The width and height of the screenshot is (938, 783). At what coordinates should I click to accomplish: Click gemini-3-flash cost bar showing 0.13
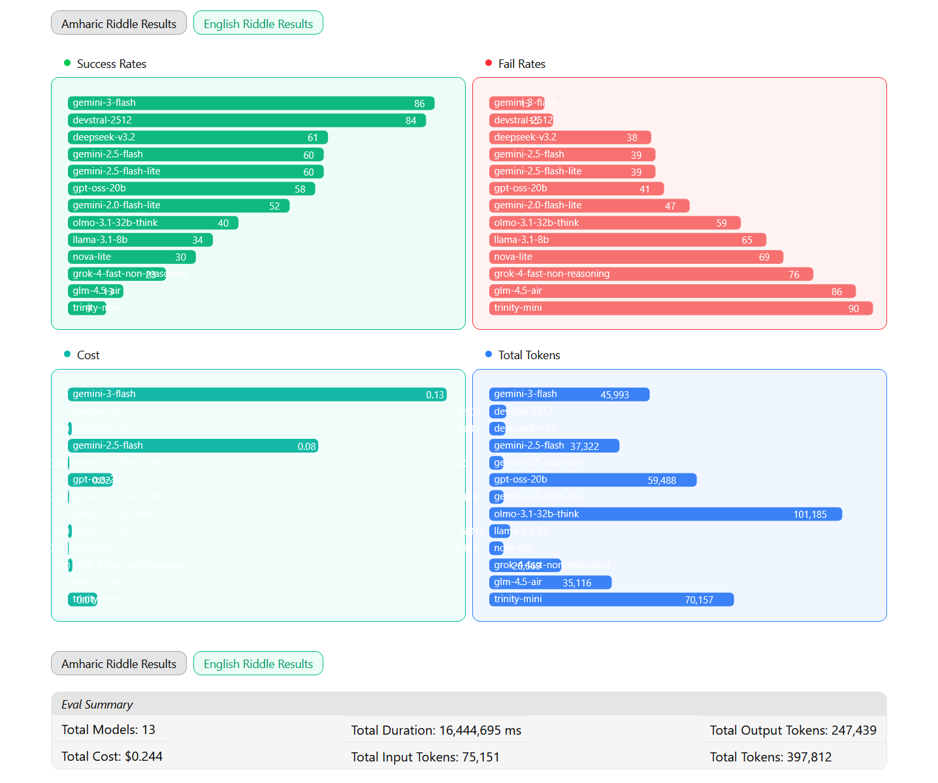tap(257, 394)
